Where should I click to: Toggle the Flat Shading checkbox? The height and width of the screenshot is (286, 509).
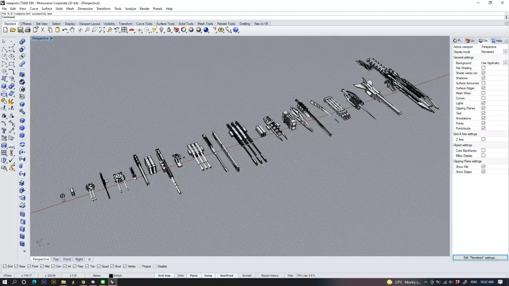click(x=483, y=68)
